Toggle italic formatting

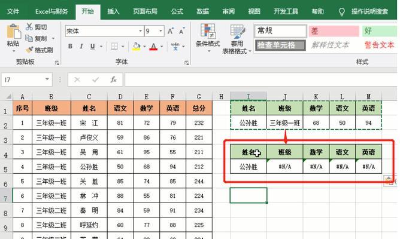click(81, 47)
